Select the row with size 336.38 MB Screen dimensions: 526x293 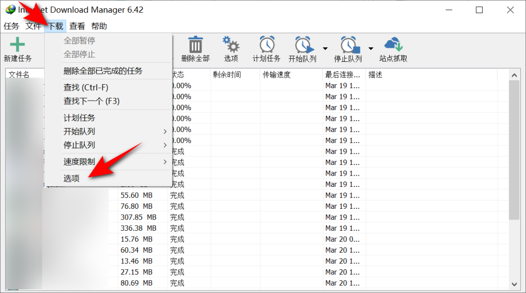coord(257,228)
